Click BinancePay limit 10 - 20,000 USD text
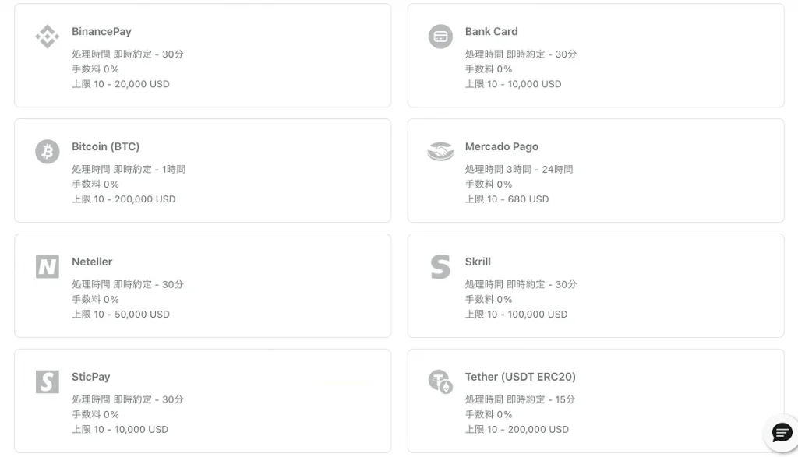 pyautogui.click(x=121, y=84)
